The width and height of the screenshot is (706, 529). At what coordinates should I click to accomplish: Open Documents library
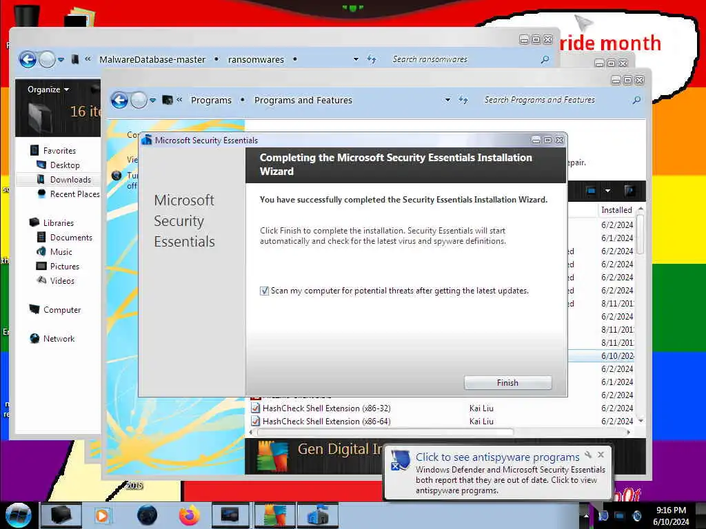click(x=71, y=237)
